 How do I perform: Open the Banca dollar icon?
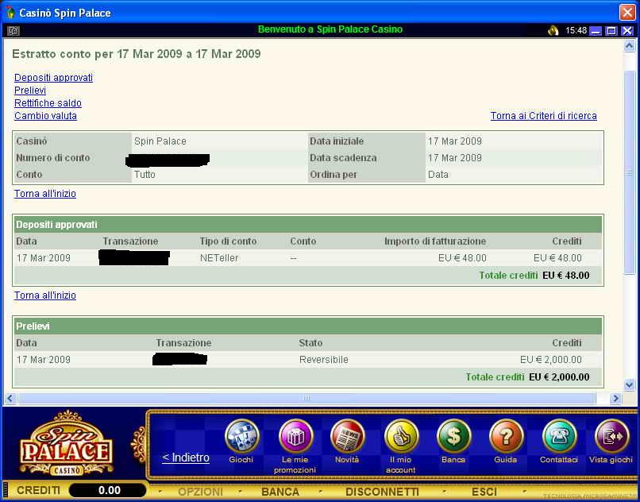[453, 437]
